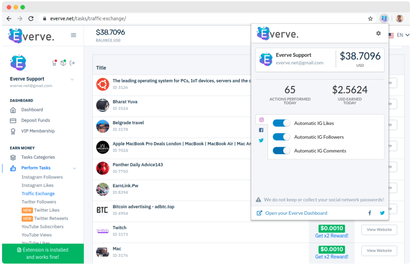
Task: Open VIP Membership in the sidebar
Action: point(38,131)
